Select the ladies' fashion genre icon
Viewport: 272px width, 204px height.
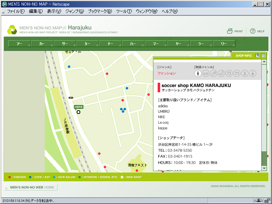[252, 74]
